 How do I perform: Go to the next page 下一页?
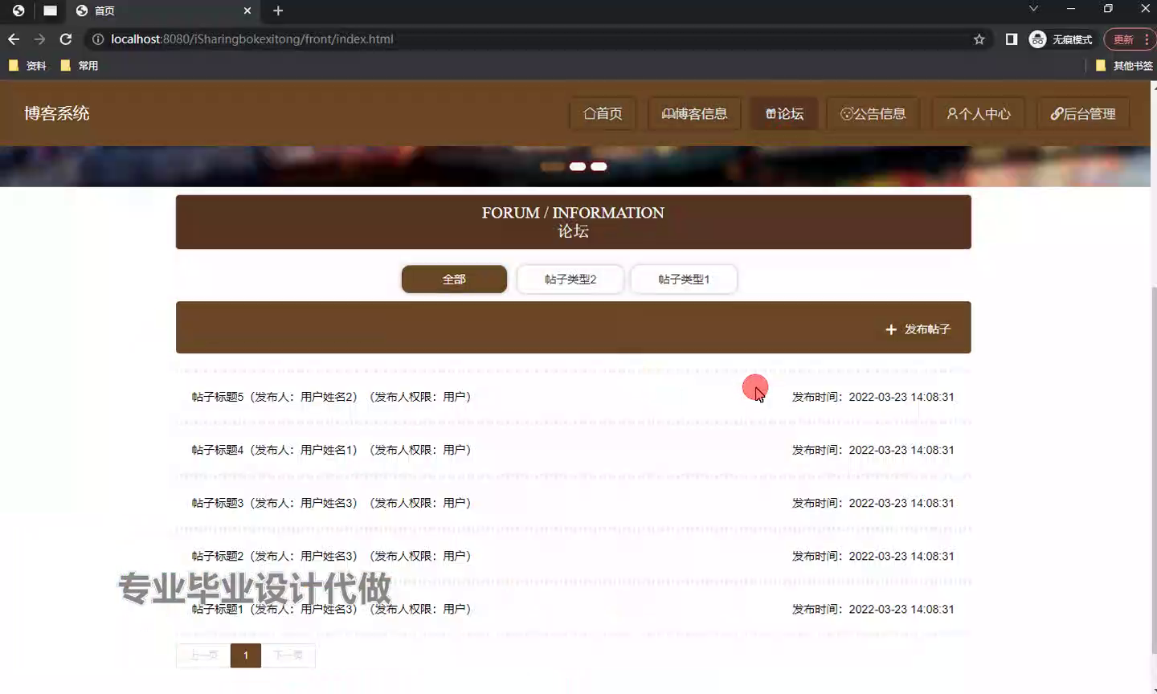point(288,655)
